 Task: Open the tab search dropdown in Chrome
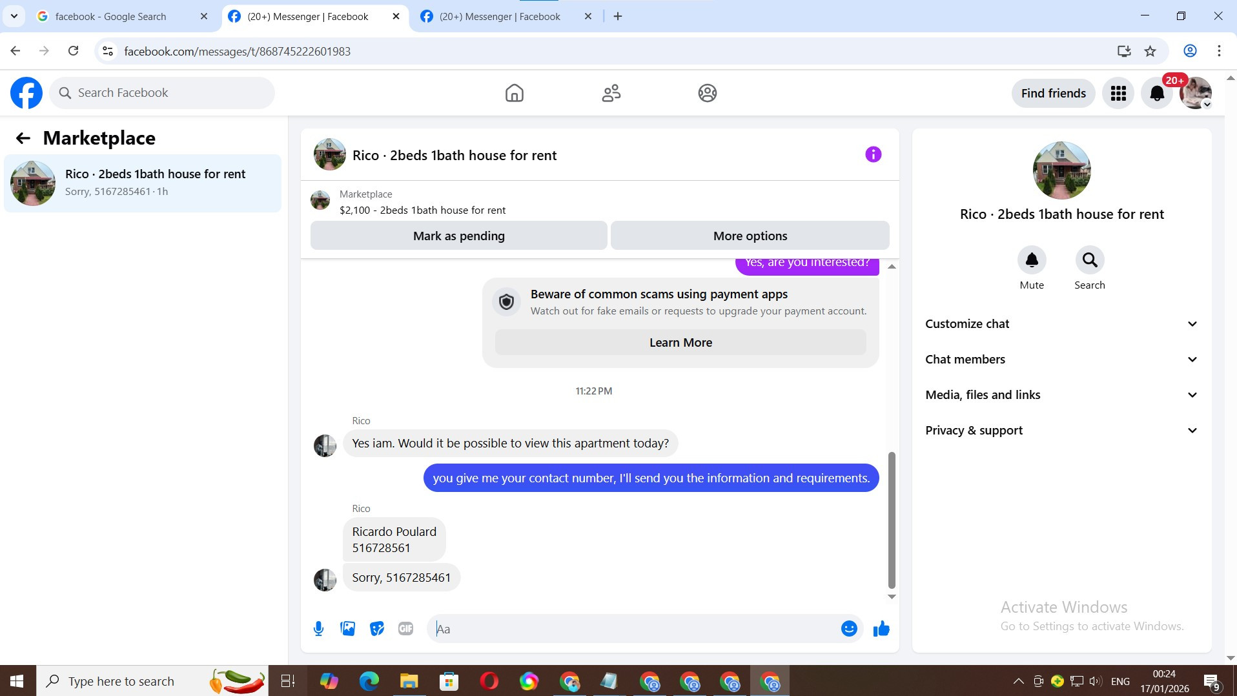[x=14, y=16]
